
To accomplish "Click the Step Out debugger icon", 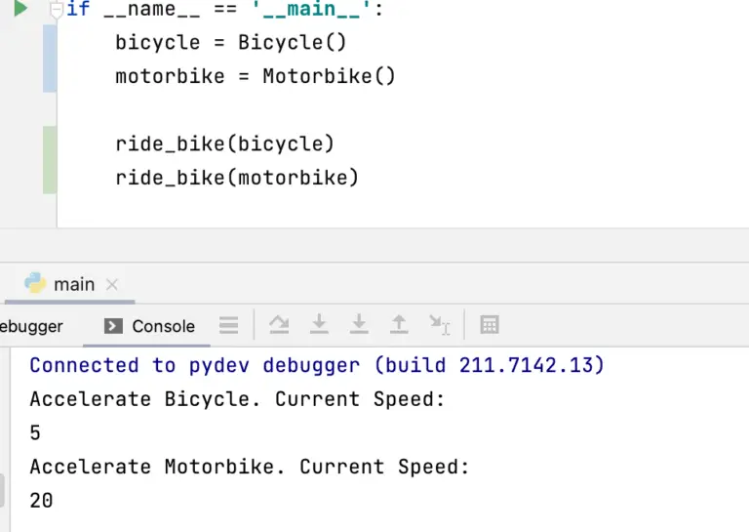I will (x=399, y=325).
